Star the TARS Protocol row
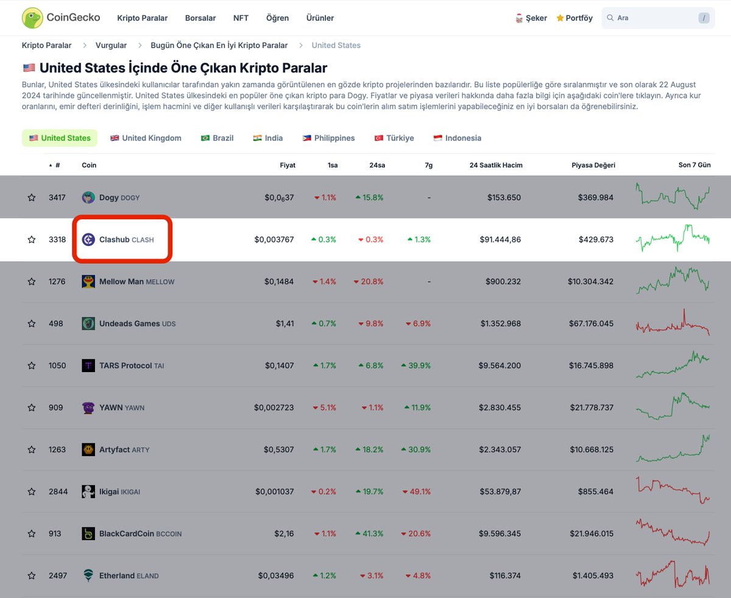731x598 pixels. pos(32,365)
